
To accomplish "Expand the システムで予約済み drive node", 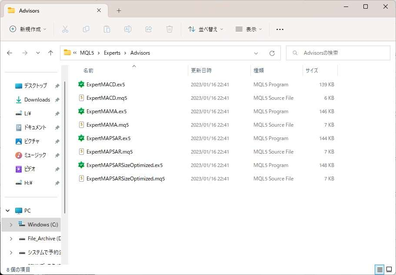I will 11,252.
